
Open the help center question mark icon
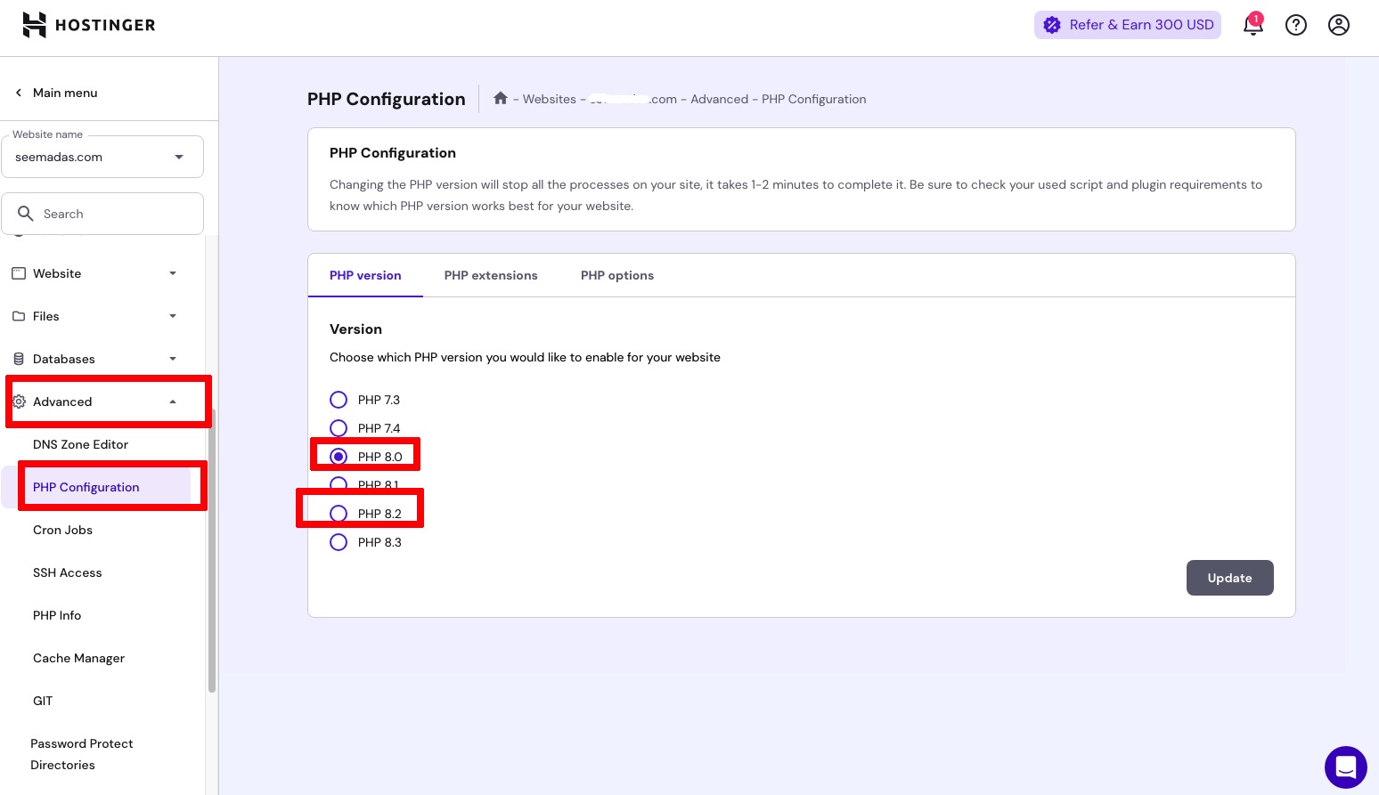(x=1295, y=25)
